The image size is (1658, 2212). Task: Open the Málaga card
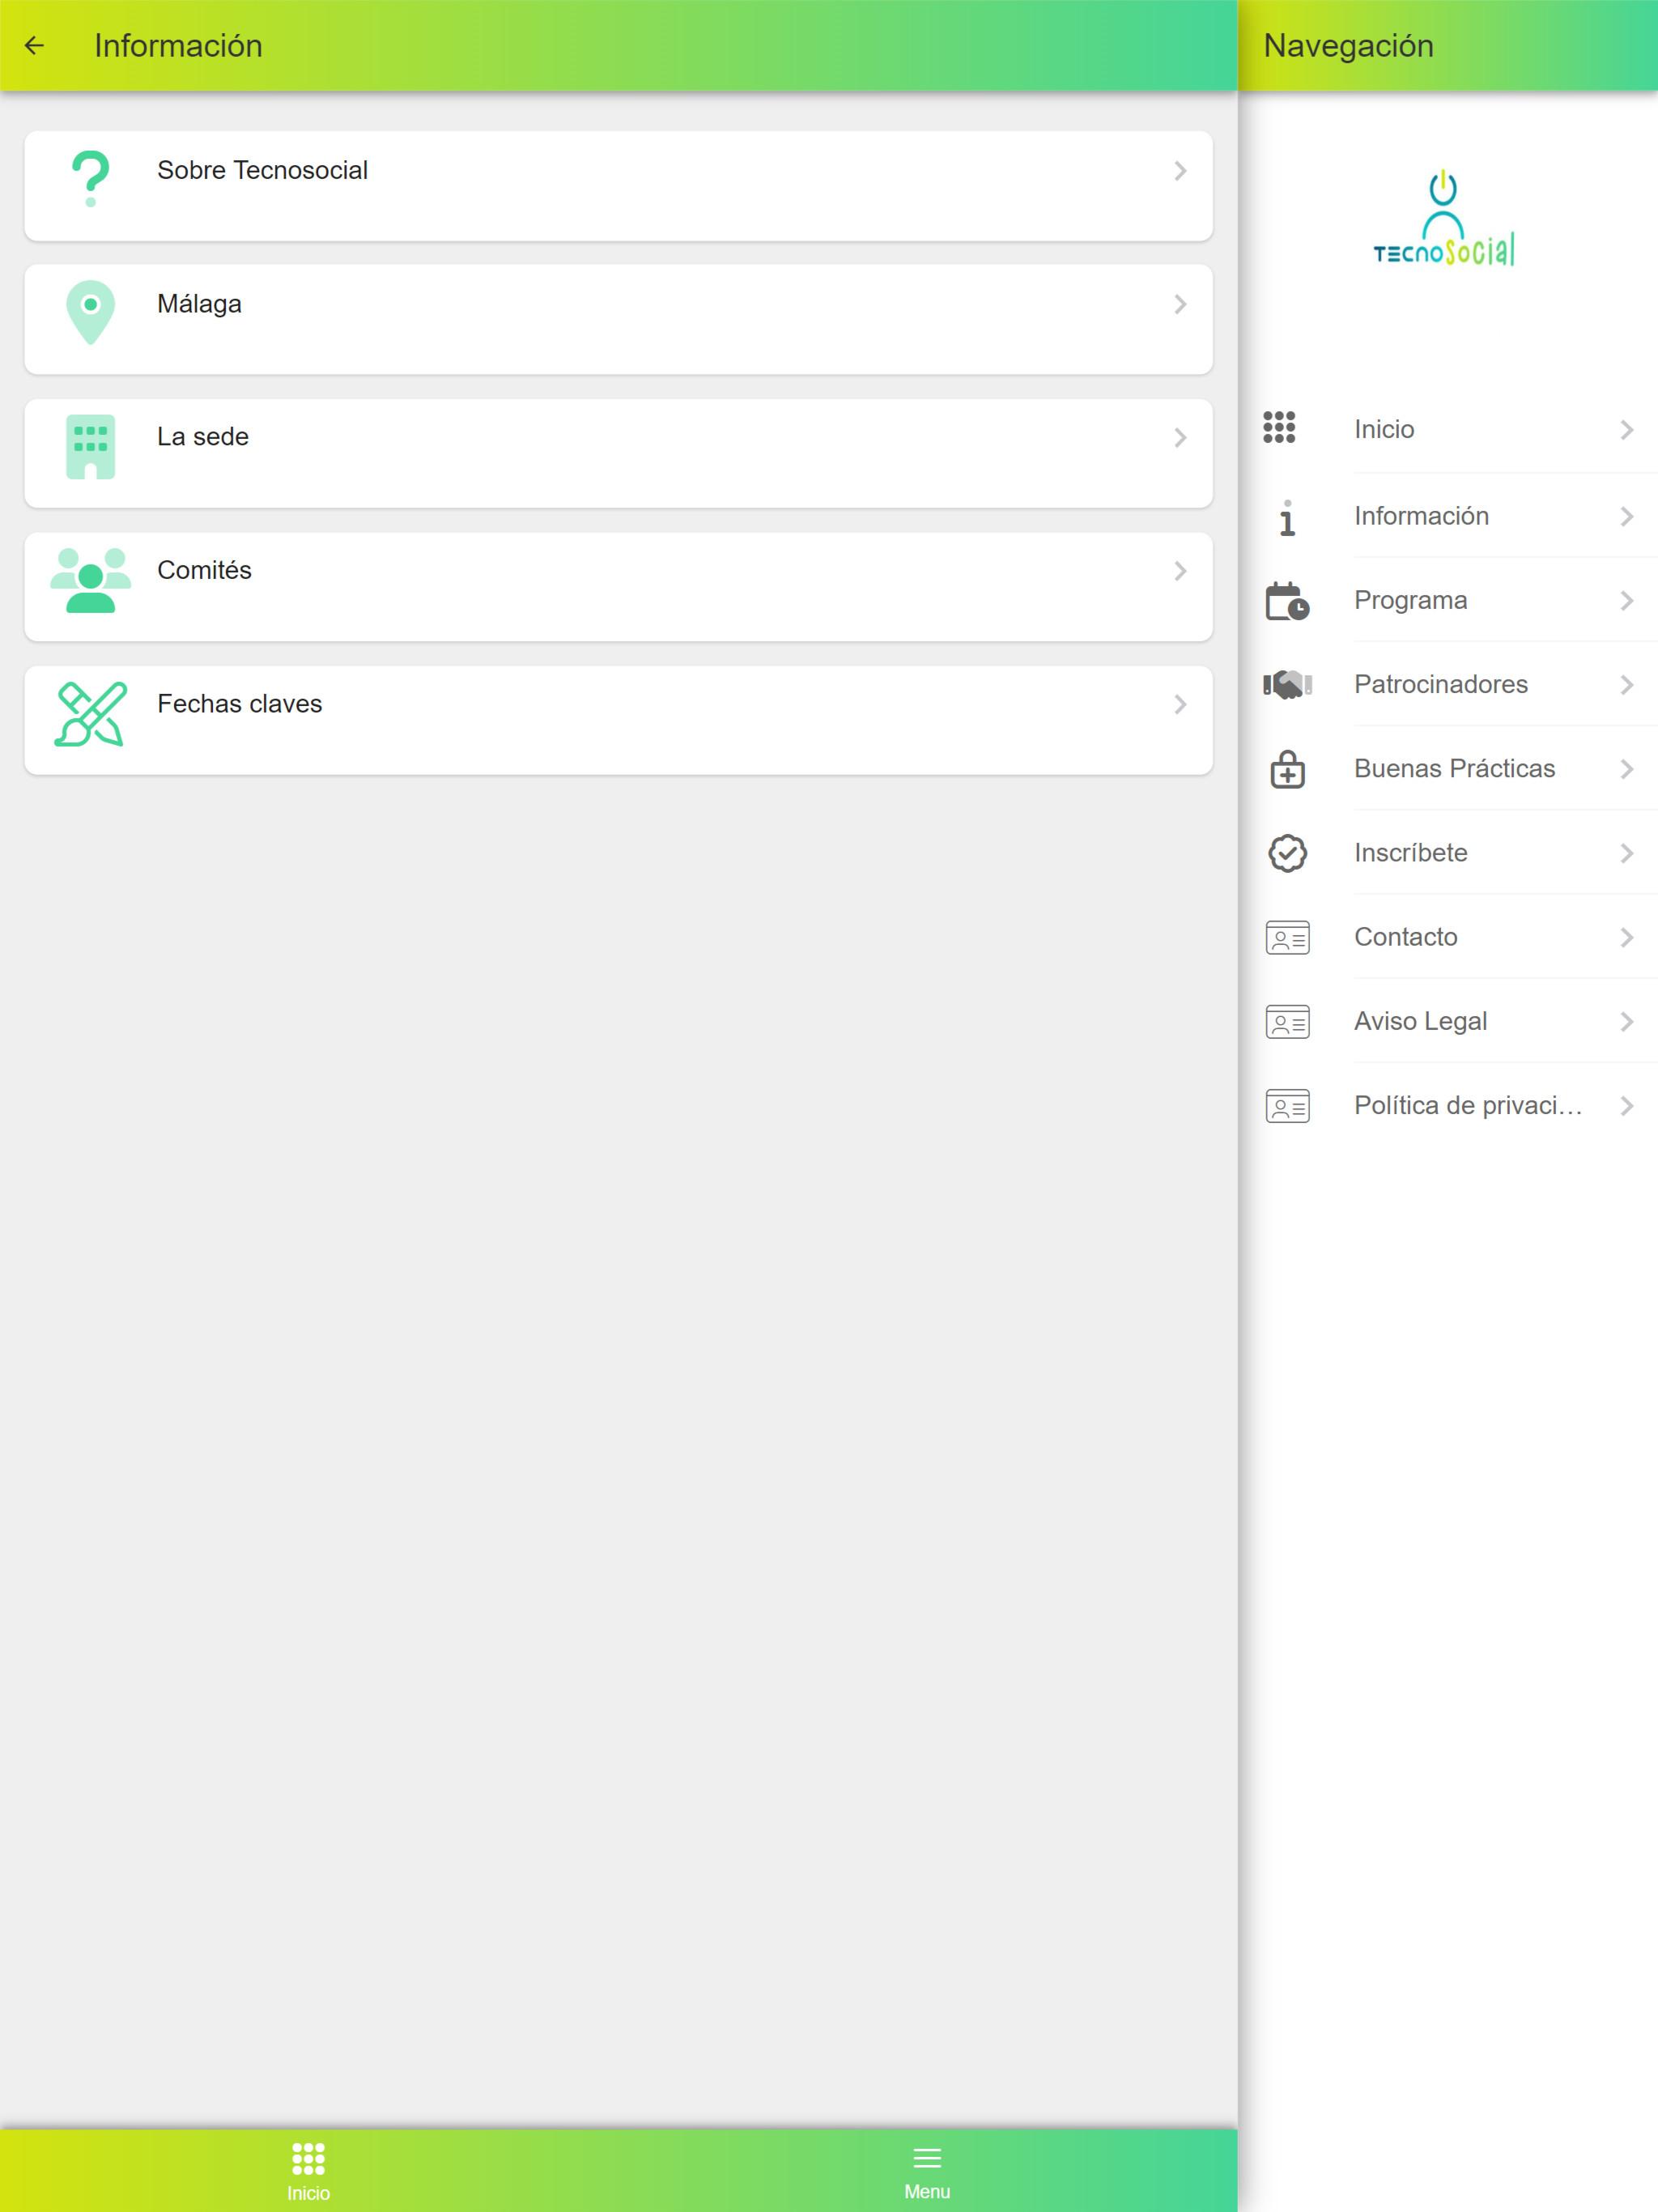(x=618, y=319)
